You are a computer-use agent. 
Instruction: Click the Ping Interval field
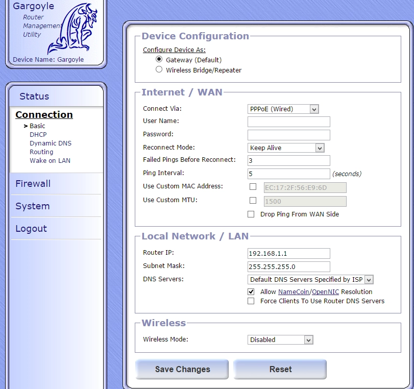point(289,174)
